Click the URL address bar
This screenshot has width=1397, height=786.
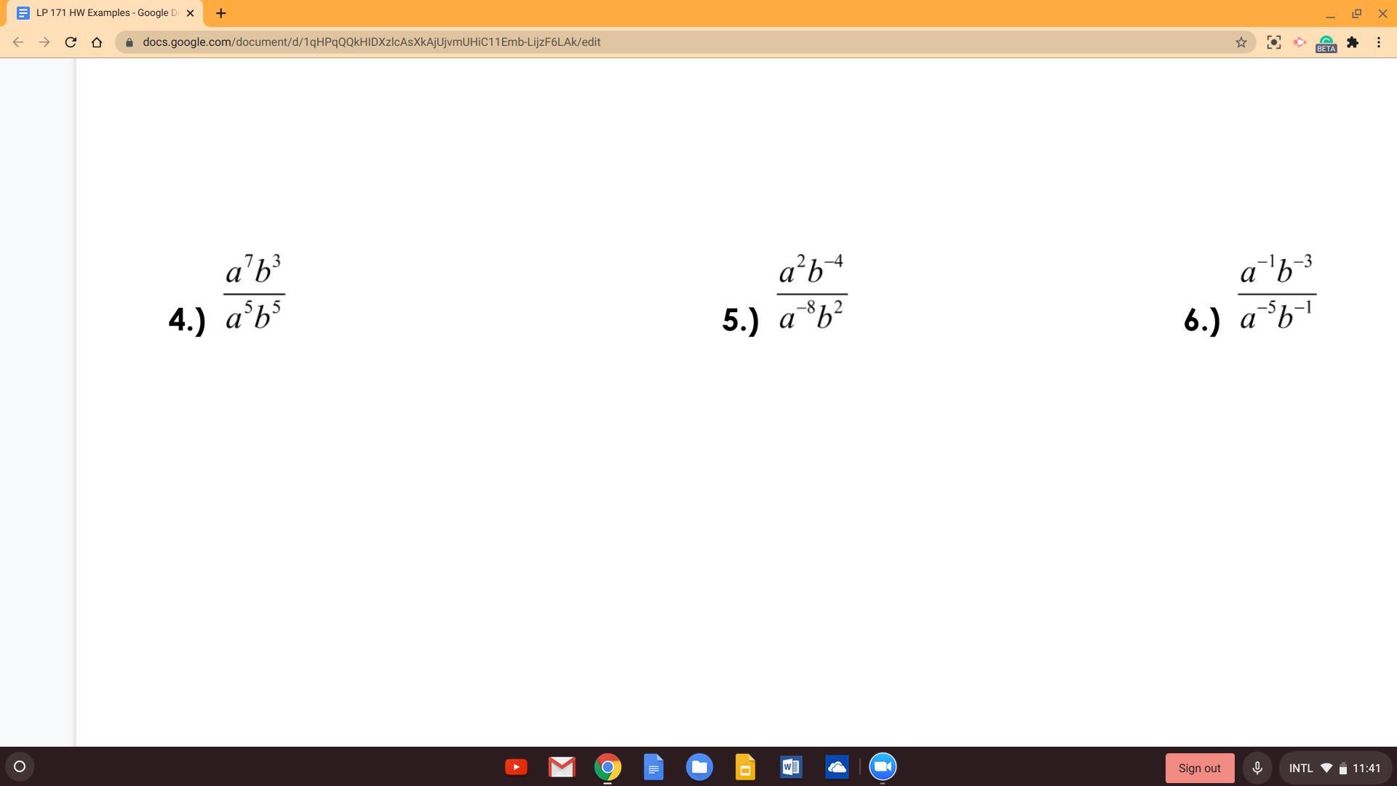pyautogui.click(x=655, y=42)
